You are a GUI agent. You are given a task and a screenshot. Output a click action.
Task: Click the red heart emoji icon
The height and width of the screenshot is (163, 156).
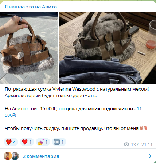(x=25, y=142)
